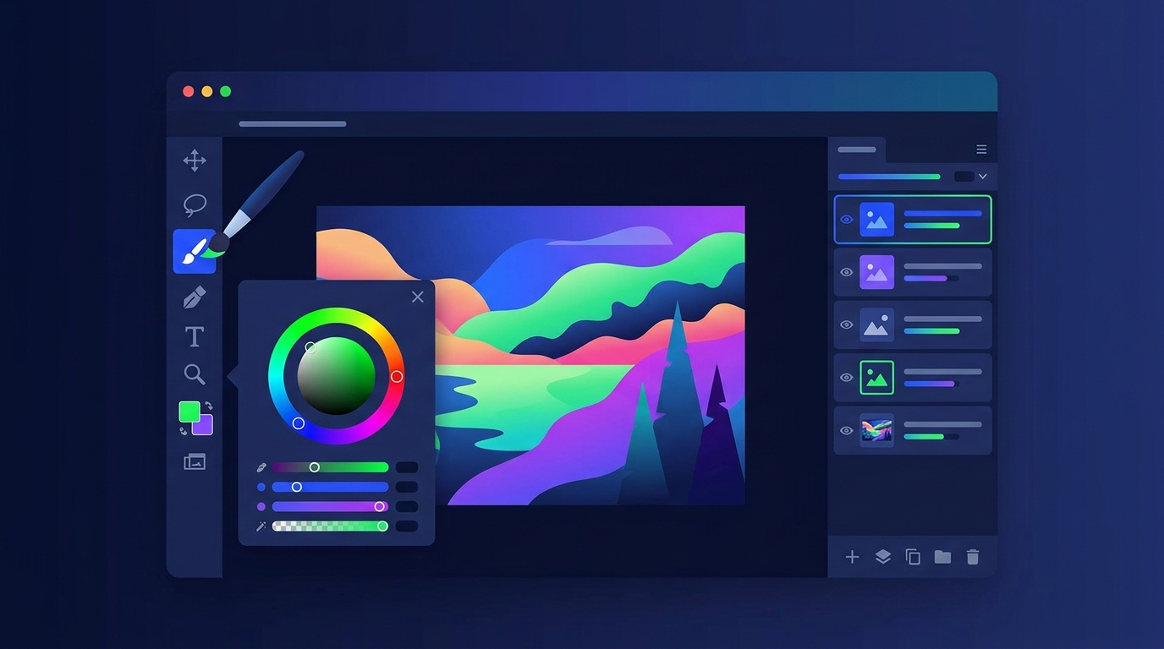Open the layers panel hamburger menu

[x=981, y=150]
